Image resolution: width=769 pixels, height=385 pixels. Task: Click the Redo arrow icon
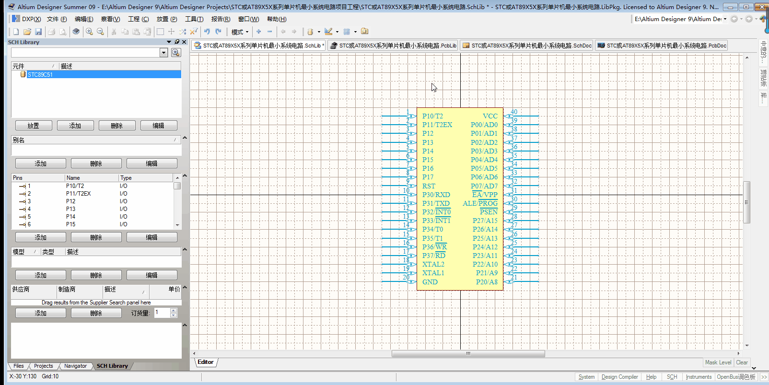218,32
